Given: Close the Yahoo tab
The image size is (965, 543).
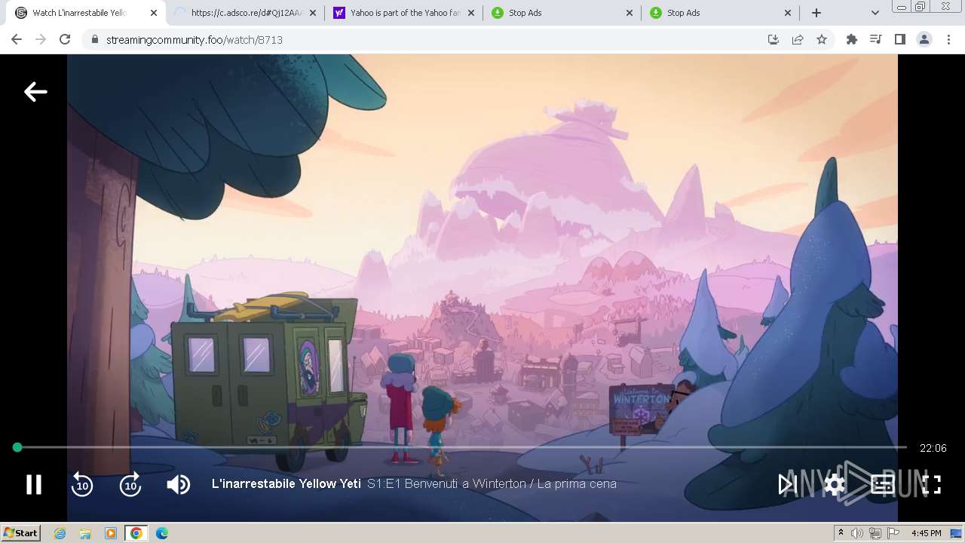Looking at the screenshot, I should 471,13.
